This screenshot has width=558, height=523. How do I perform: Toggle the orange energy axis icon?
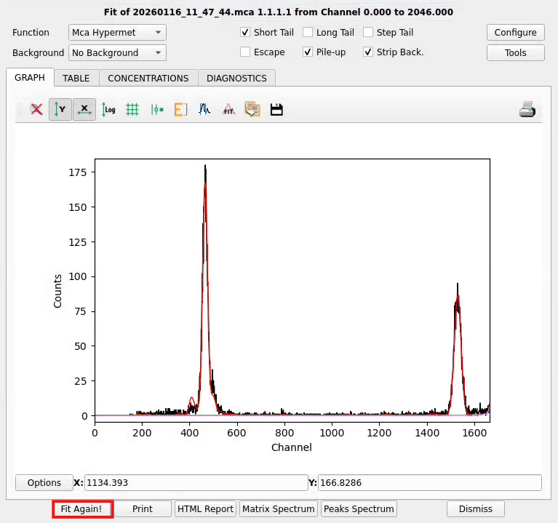(180, 109)
